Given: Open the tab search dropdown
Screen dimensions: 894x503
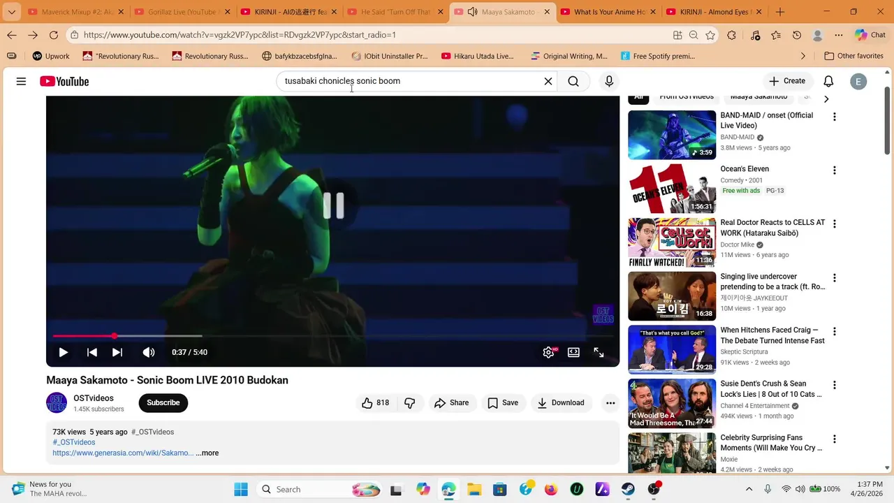Looking at the screenshot, I should [11, 12].
